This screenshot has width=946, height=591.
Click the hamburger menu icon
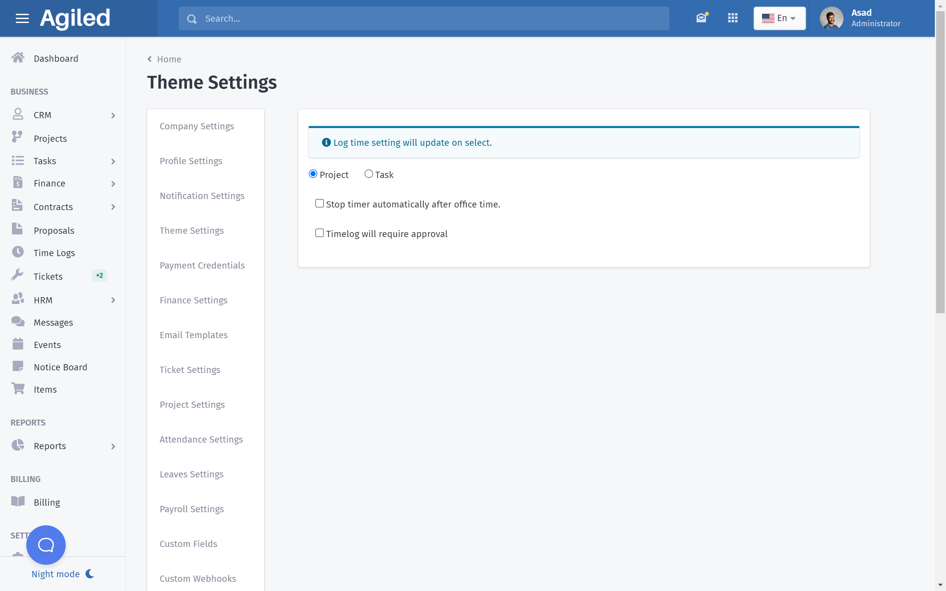(x=22, y=18)
